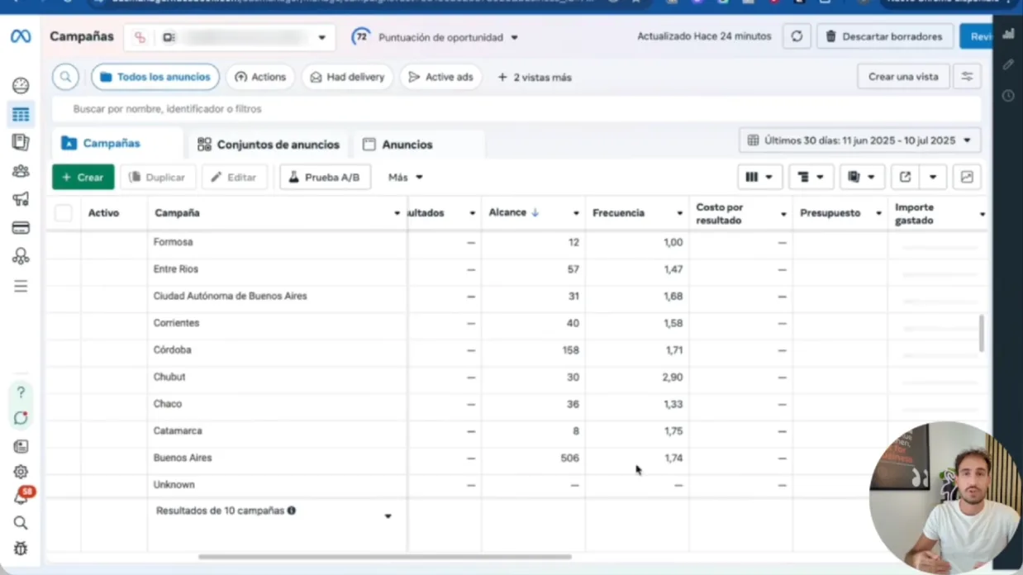Open the Campaigns table icon in sidebar
1023x575 pixels.
[21, 115]
